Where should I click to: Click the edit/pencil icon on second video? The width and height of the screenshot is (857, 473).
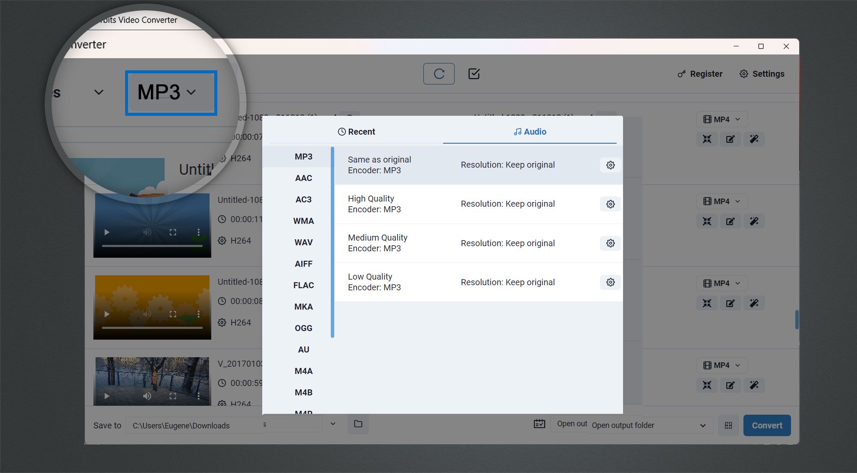click(x=731, y=221)
